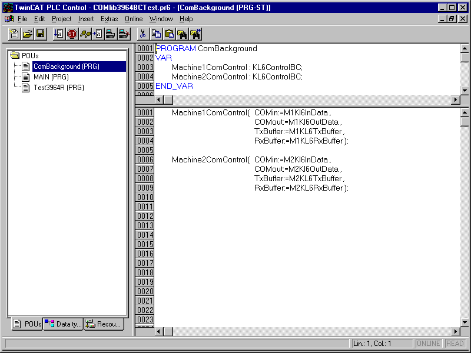471x353 pixels.
Task: Click the Find next binoculars icon
Action: click(195, 34)
